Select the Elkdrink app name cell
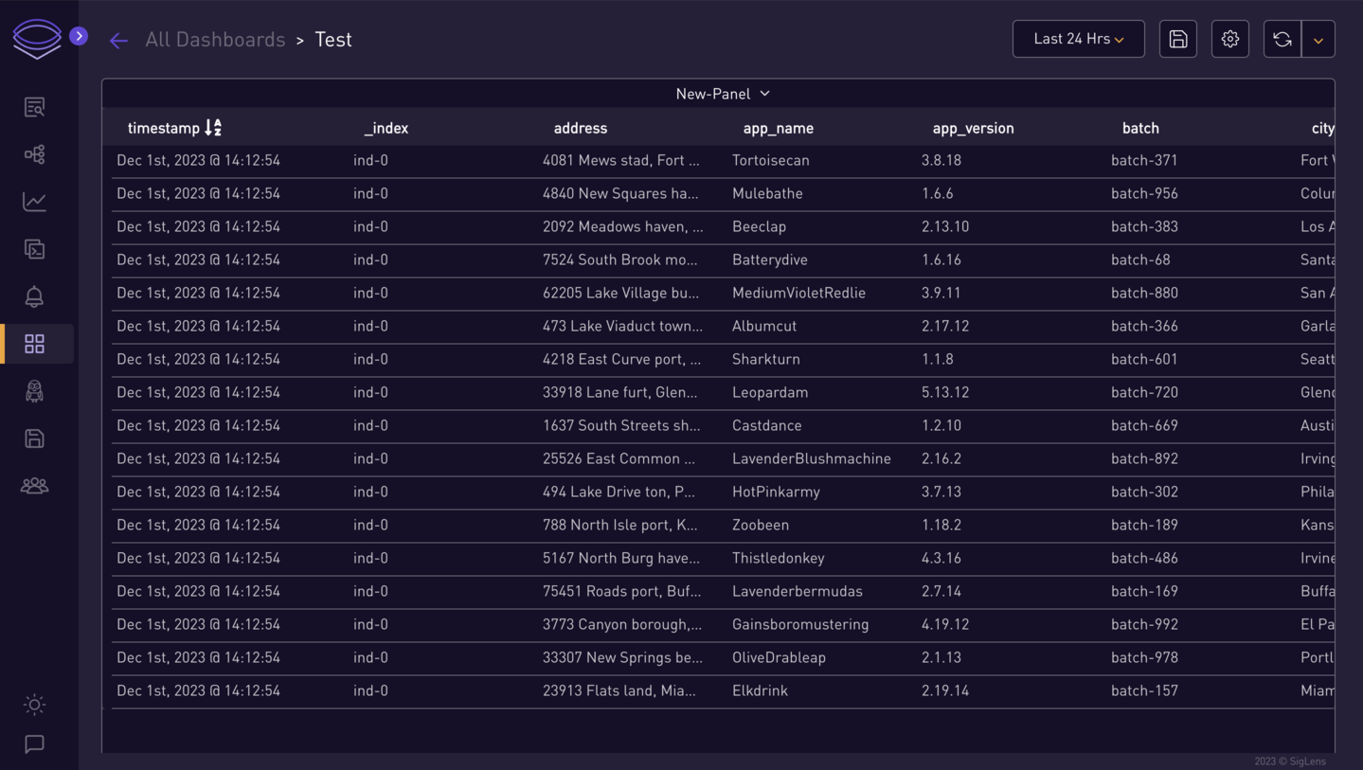Image resolution: width=1363 pixels, height=770 pixels. [x=760, y=690]
